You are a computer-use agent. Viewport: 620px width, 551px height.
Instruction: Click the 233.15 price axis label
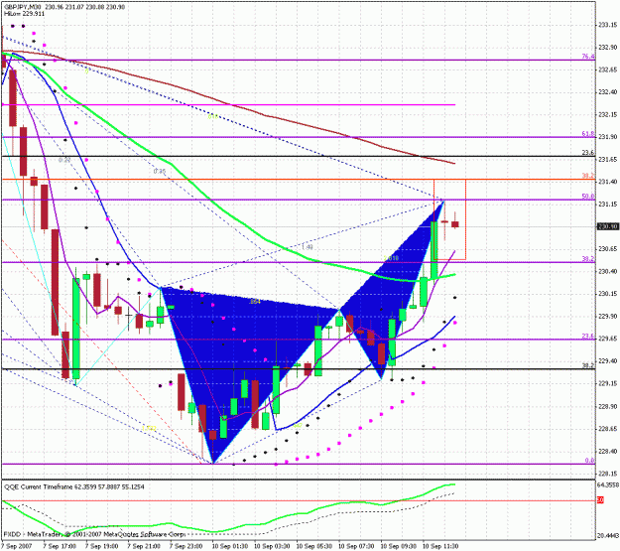[608, 25]
